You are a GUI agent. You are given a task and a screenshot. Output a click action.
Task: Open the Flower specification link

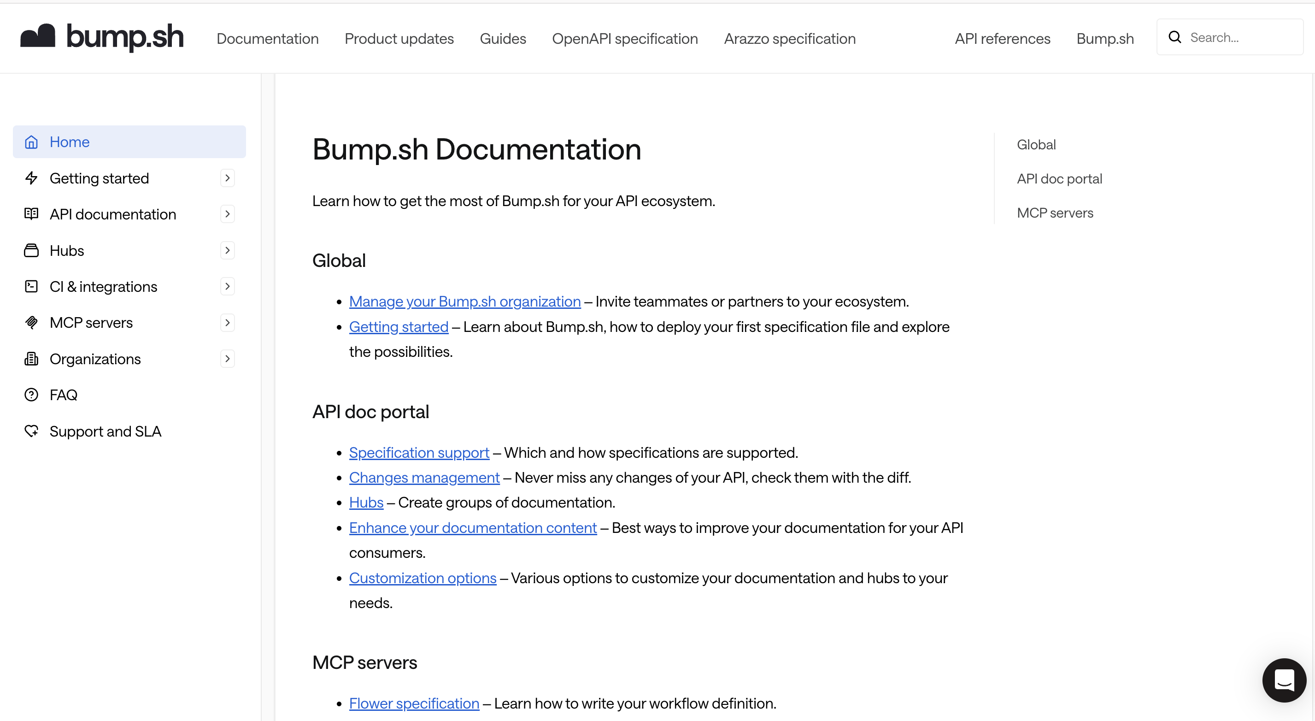[414, 703]
